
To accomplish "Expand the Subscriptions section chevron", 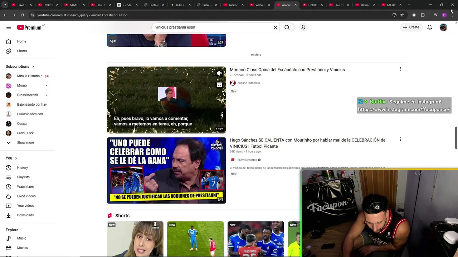I will (33, 66).
